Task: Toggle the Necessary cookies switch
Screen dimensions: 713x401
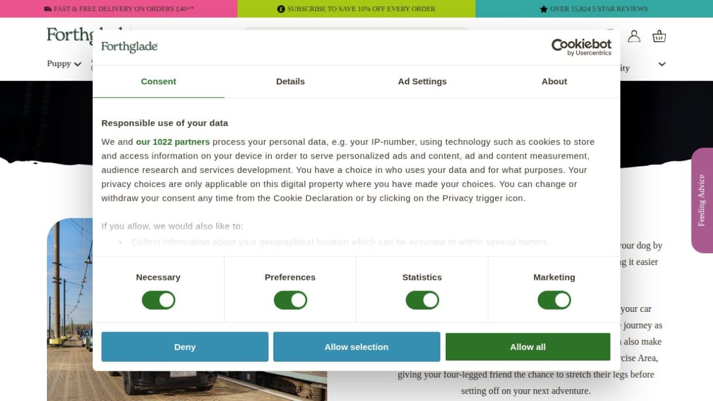Action: tap(159, 300)
